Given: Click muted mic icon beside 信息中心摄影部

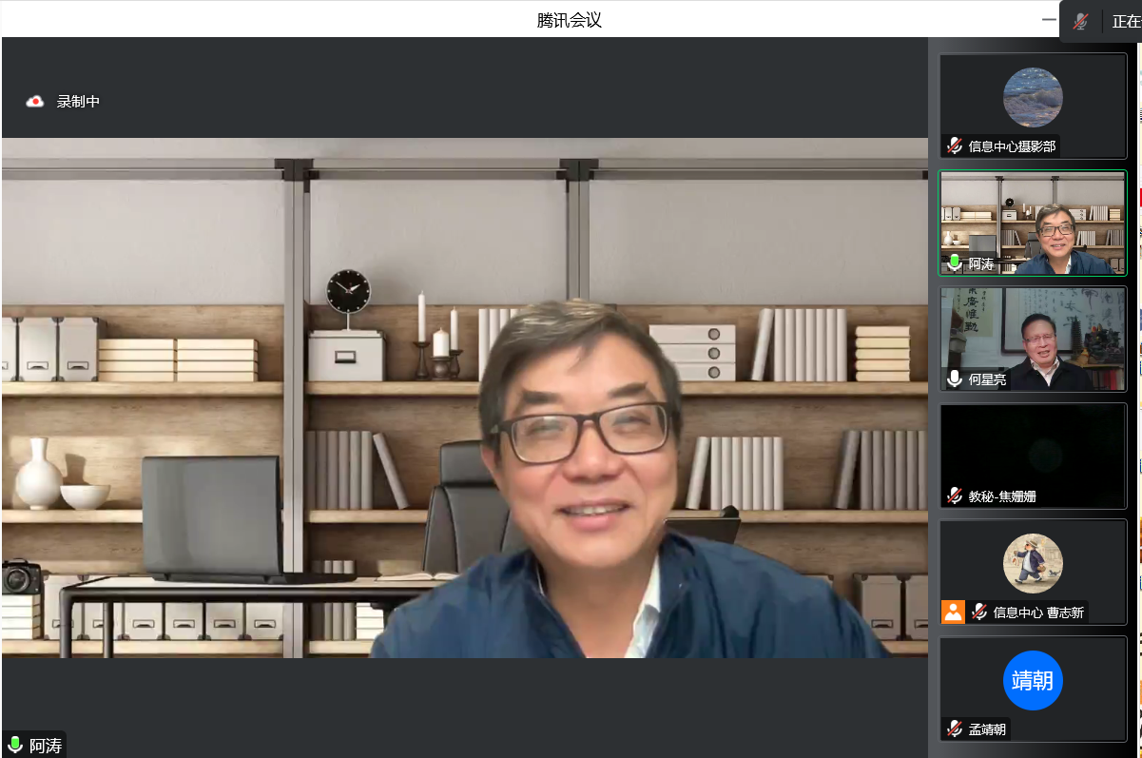Looking at the screenshot, I should point(954,146).
